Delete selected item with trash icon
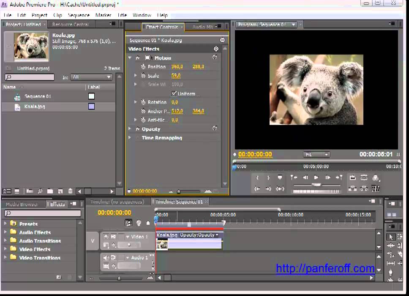 click(x=70, y=192)
